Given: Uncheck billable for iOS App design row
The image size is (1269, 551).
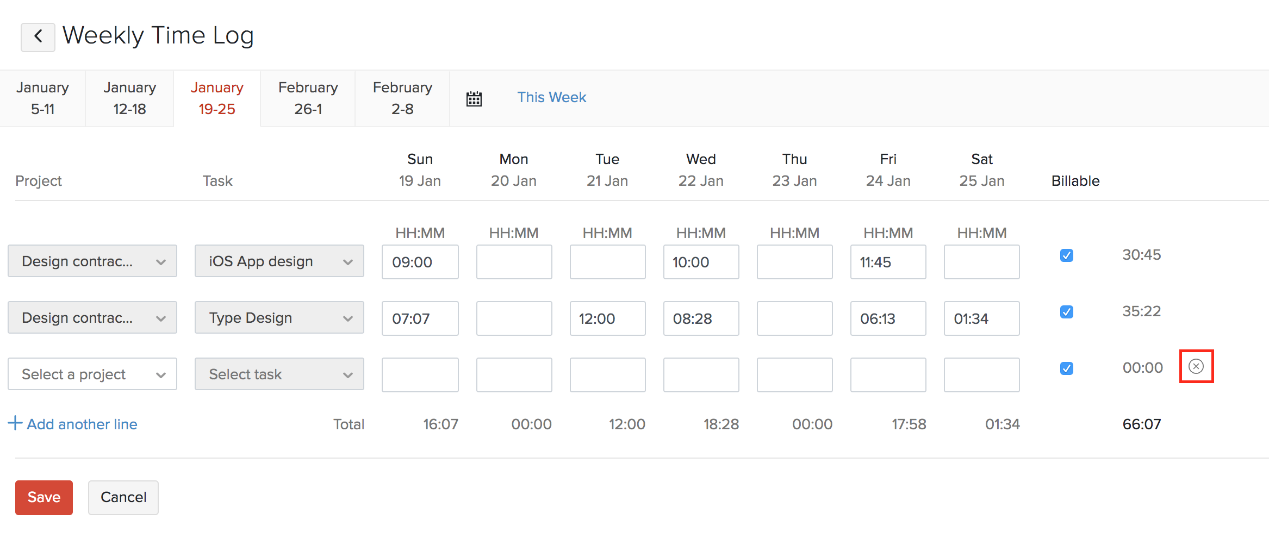Looking at the screenshot, I should click(x=1066, y=255).
